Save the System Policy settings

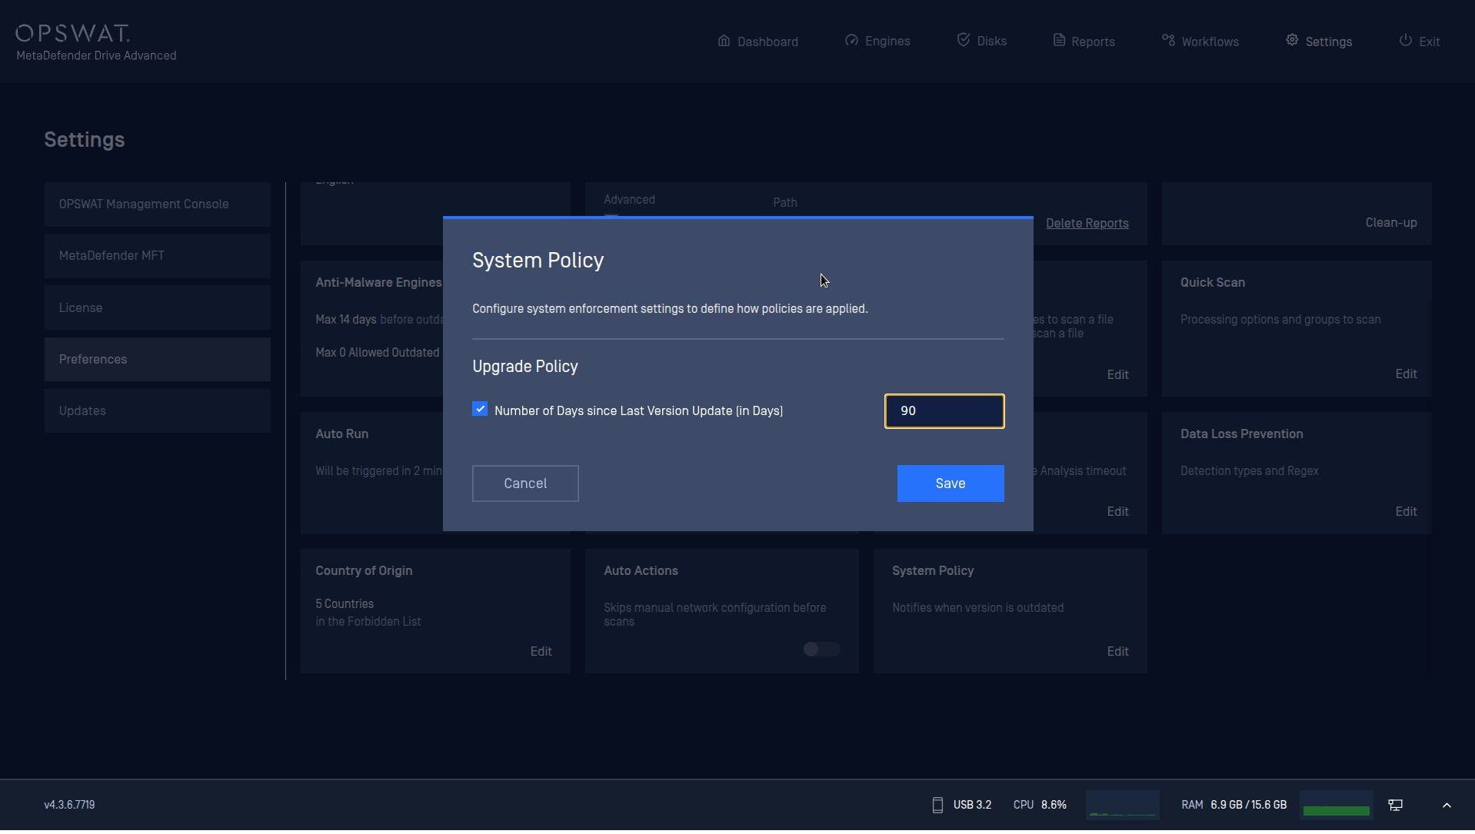click(950, 483)
